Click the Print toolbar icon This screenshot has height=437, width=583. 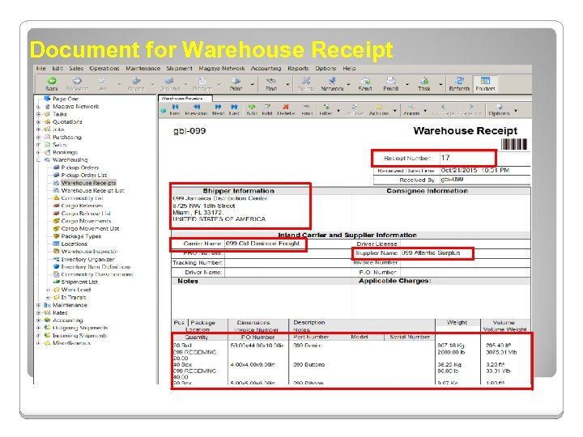[236, 84]
